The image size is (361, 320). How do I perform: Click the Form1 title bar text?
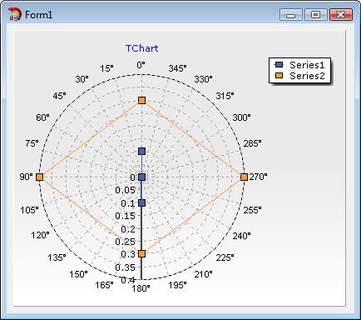pyautogui.click(x=38, y=15)
